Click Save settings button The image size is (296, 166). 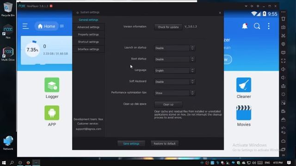(131, 143)
